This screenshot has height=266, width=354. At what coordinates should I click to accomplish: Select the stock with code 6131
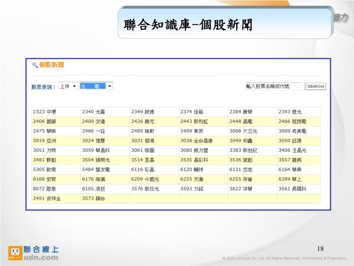coord(241,170)
